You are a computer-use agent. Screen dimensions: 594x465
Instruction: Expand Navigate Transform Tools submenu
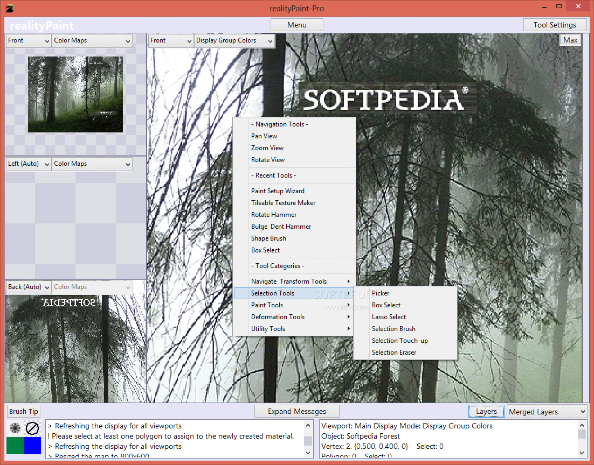[x=294, y=281]
